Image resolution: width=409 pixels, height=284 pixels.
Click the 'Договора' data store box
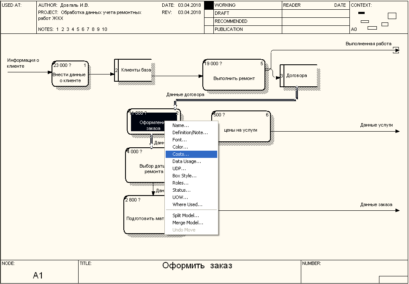click(x=298, y=76)
